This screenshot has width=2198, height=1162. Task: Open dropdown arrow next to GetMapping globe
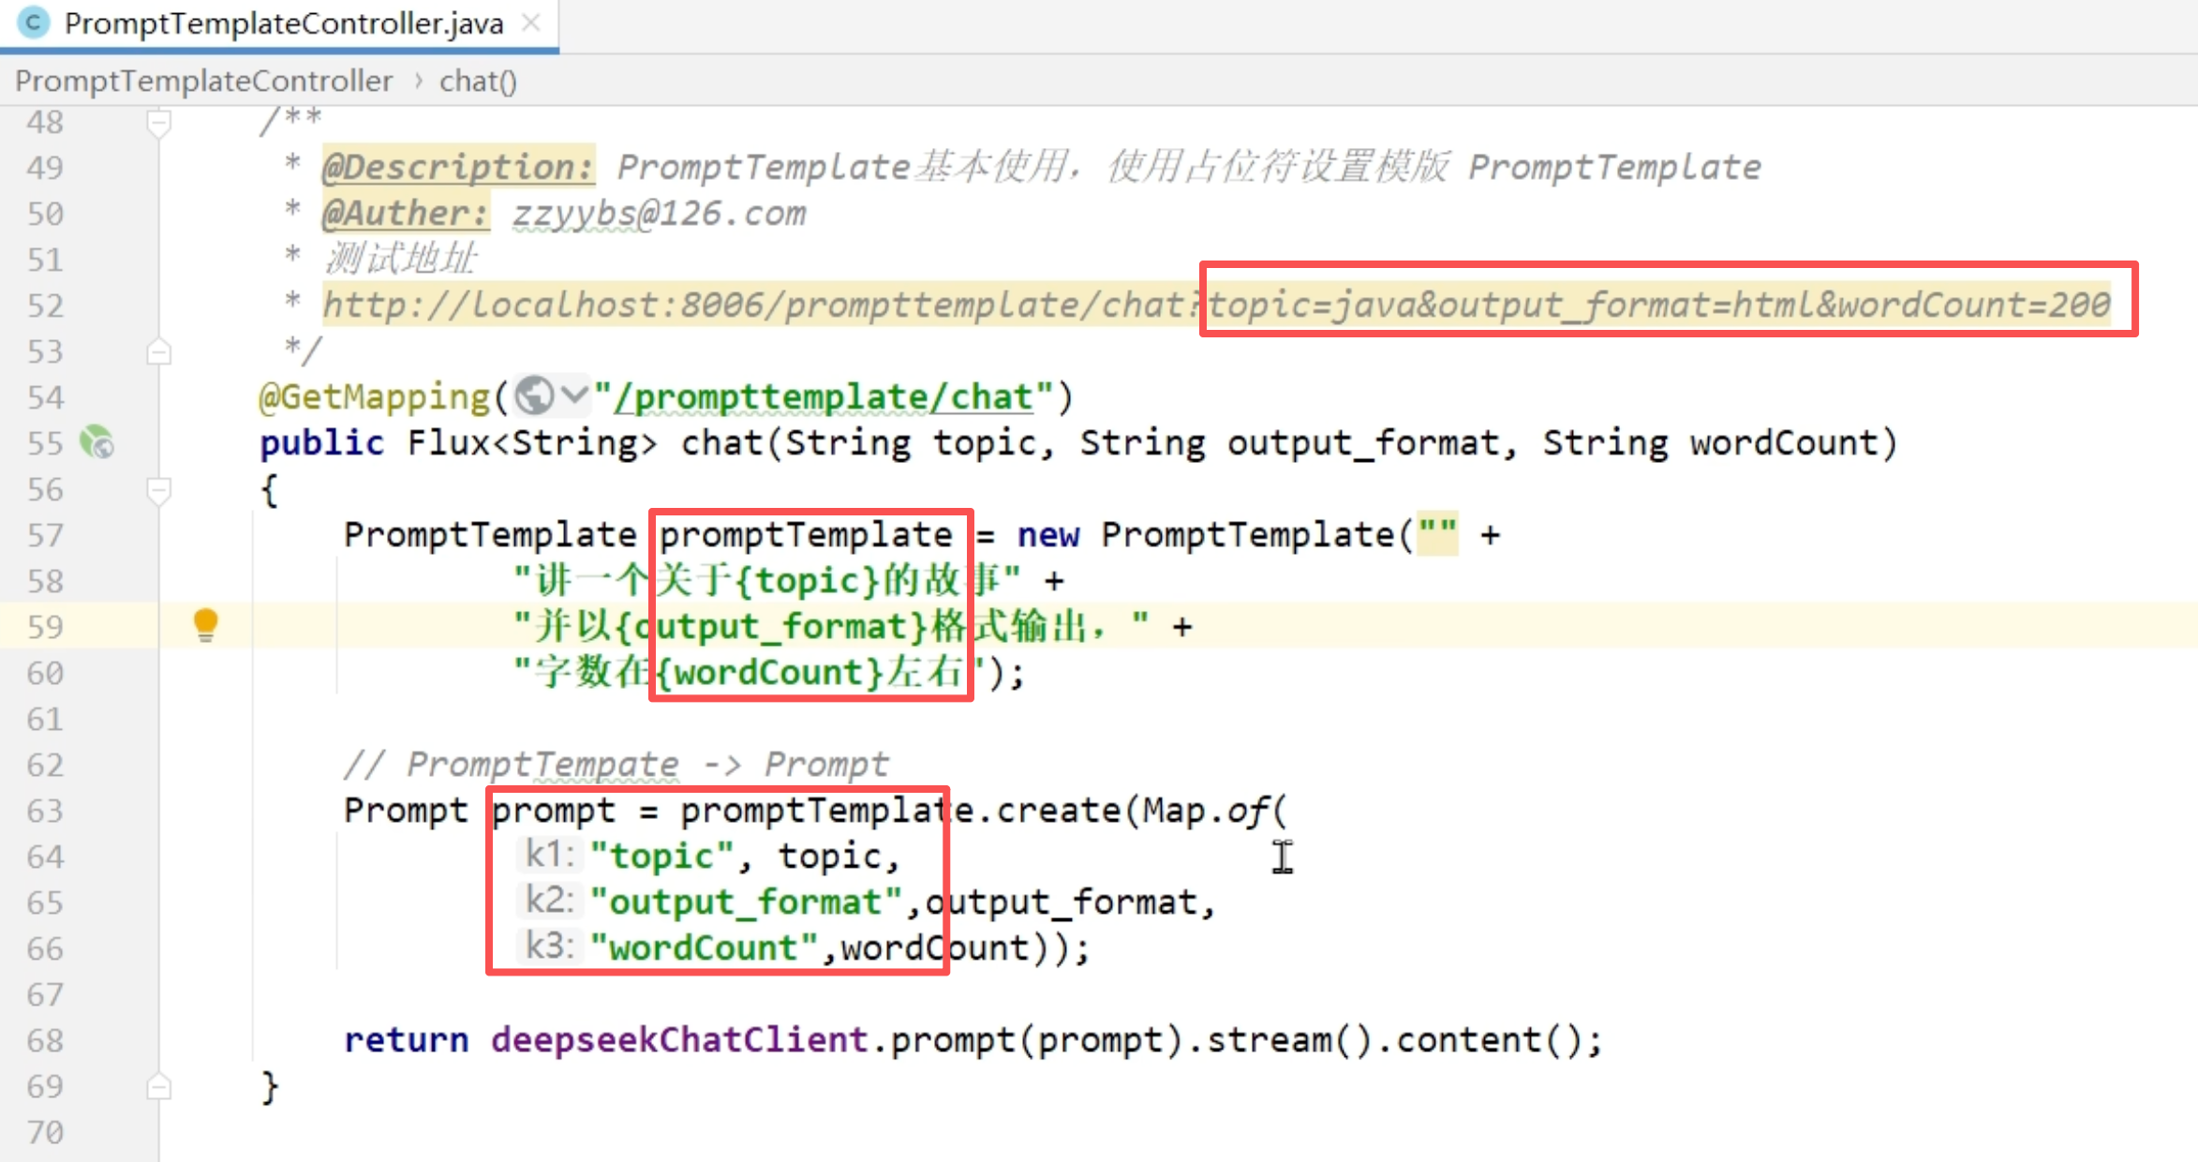pos(574,395)
